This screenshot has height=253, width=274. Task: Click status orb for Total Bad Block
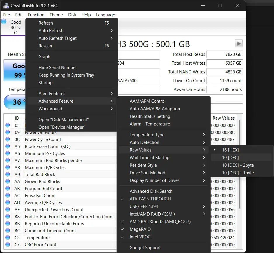(x=8, y=174)
